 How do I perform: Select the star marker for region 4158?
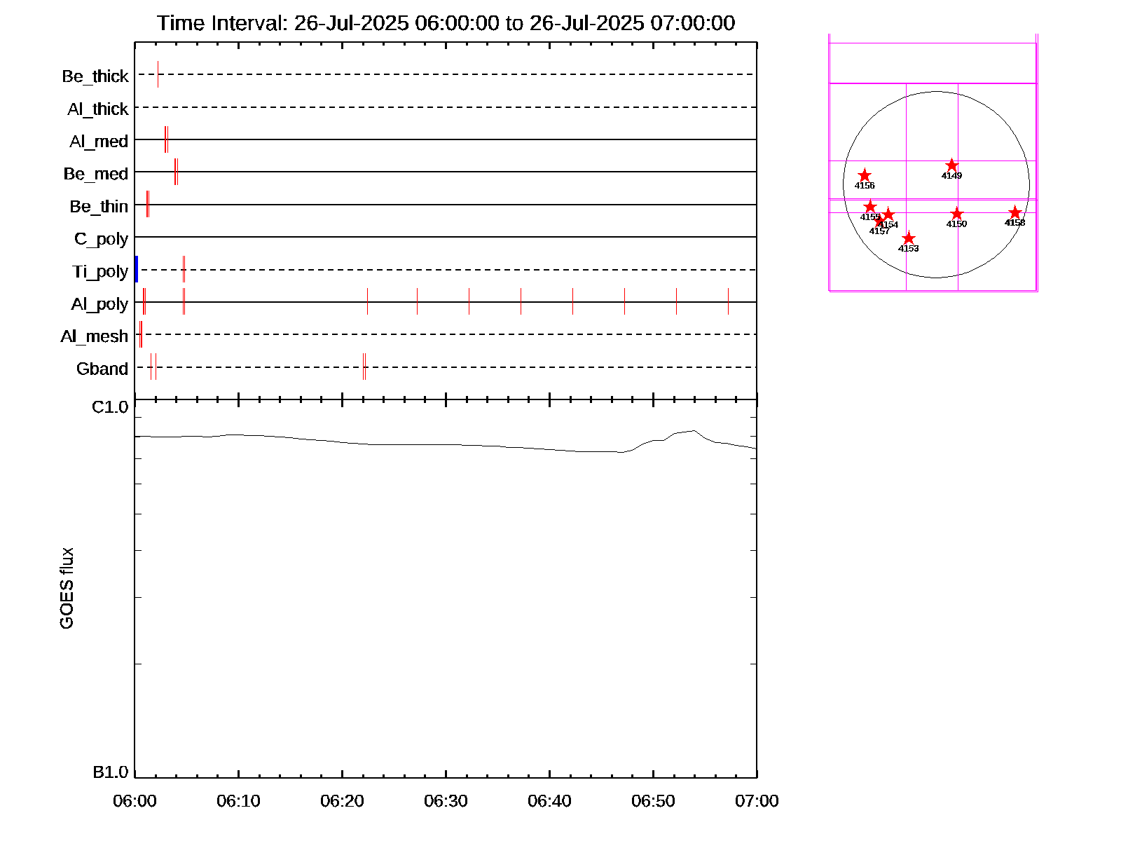point(1015,212)
